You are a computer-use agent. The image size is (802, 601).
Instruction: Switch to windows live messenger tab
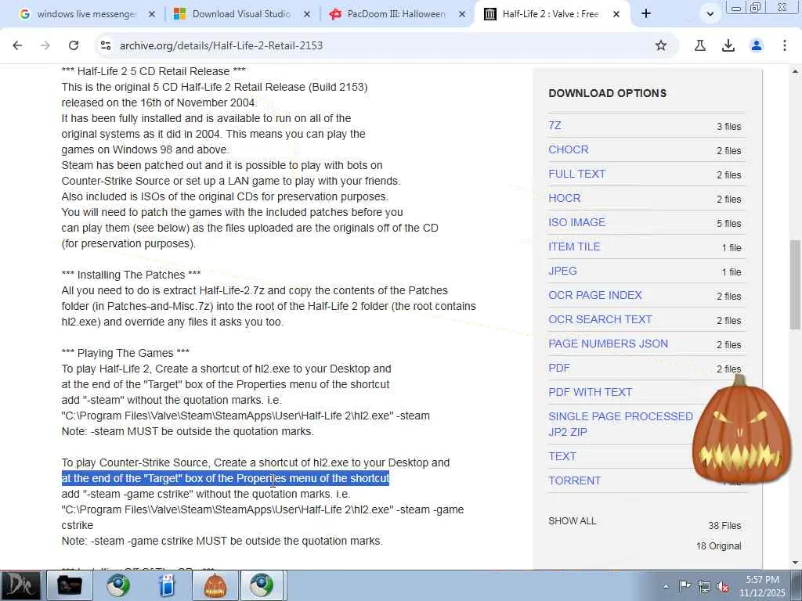pyautogui.click(x=86, y=14)
